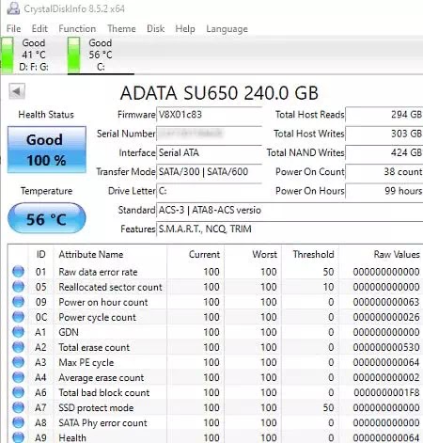Click the Good 100 % health status button

[47, 150]
